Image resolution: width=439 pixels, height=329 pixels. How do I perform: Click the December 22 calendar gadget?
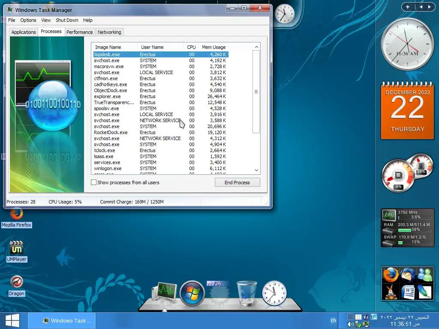pyautogui.click(x=408, y=111)
